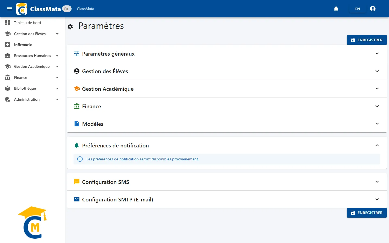Screen dimensions: 389x243
Task: Open the Infirmerie sidebar item
Action: coord(32,45)
